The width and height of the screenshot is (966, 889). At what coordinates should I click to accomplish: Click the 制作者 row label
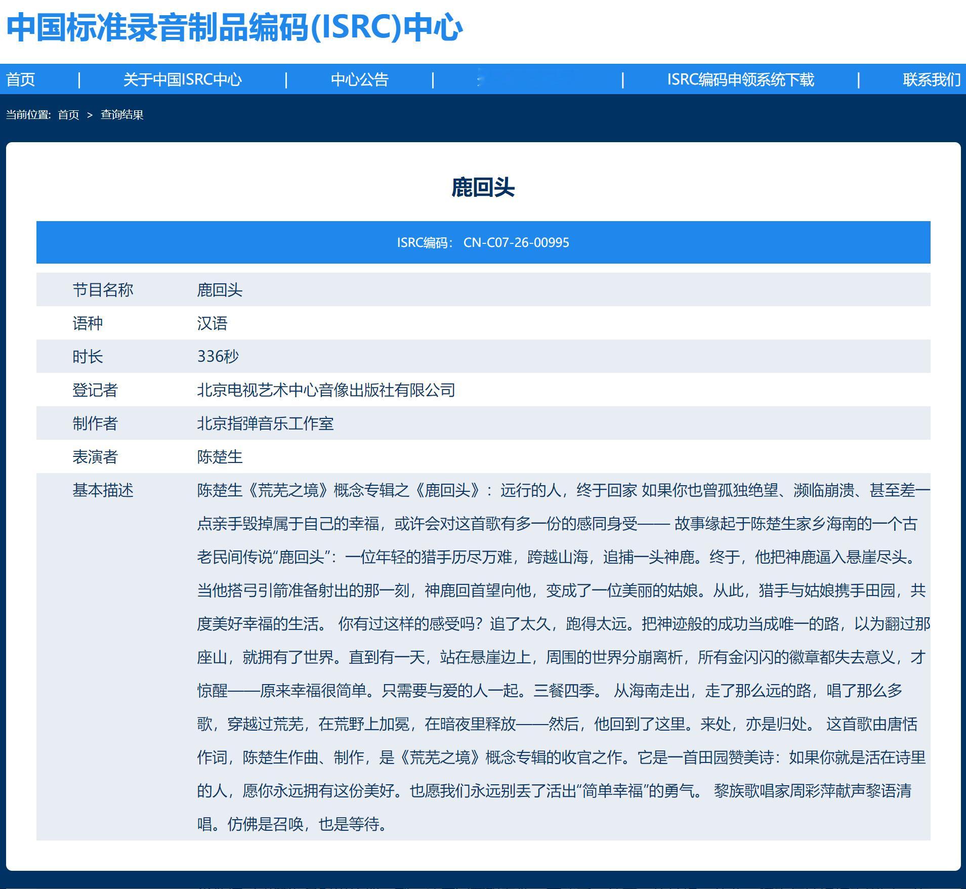click(x=95, y=424)
